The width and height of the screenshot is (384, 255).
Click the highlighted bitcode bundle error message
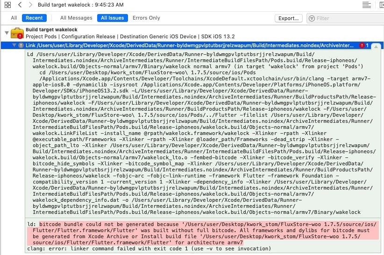tap(203, 233)
